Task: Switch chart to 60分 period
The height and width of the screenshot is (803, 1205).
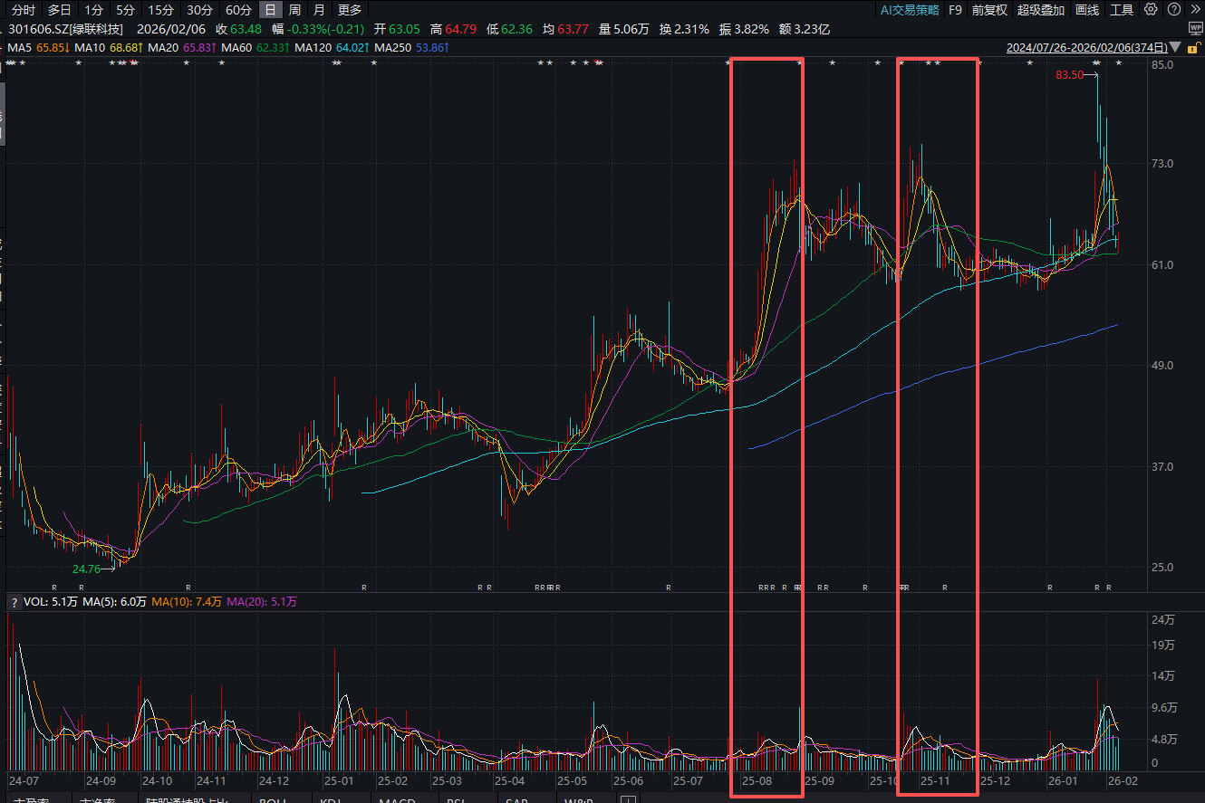Action: [238, 10]
